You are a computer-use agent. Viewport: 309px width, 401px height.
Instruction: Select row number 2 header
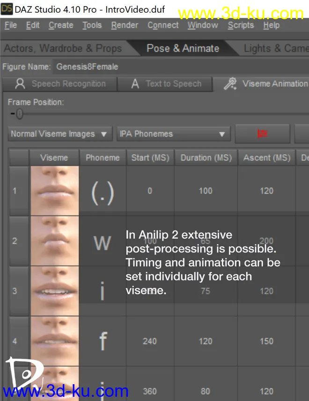click(x=19, y=241)
